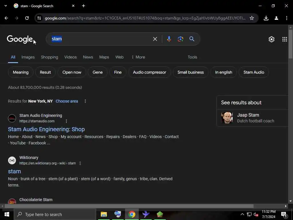
Task: Click the Wiktionary favicon
Action: tap(12, 160)
